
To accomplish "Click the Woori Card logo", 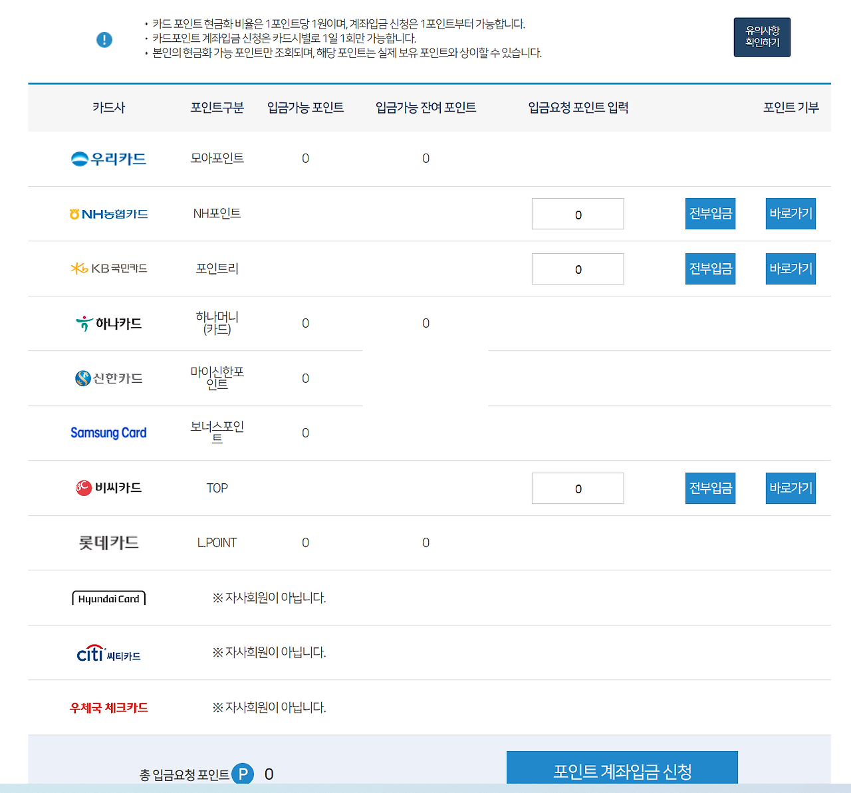I will point(108,159).
